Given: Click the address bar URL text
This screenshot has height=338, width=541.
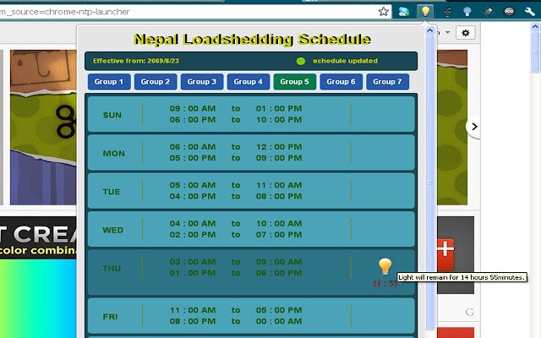Looking at the screenshot, I should 65,12.
